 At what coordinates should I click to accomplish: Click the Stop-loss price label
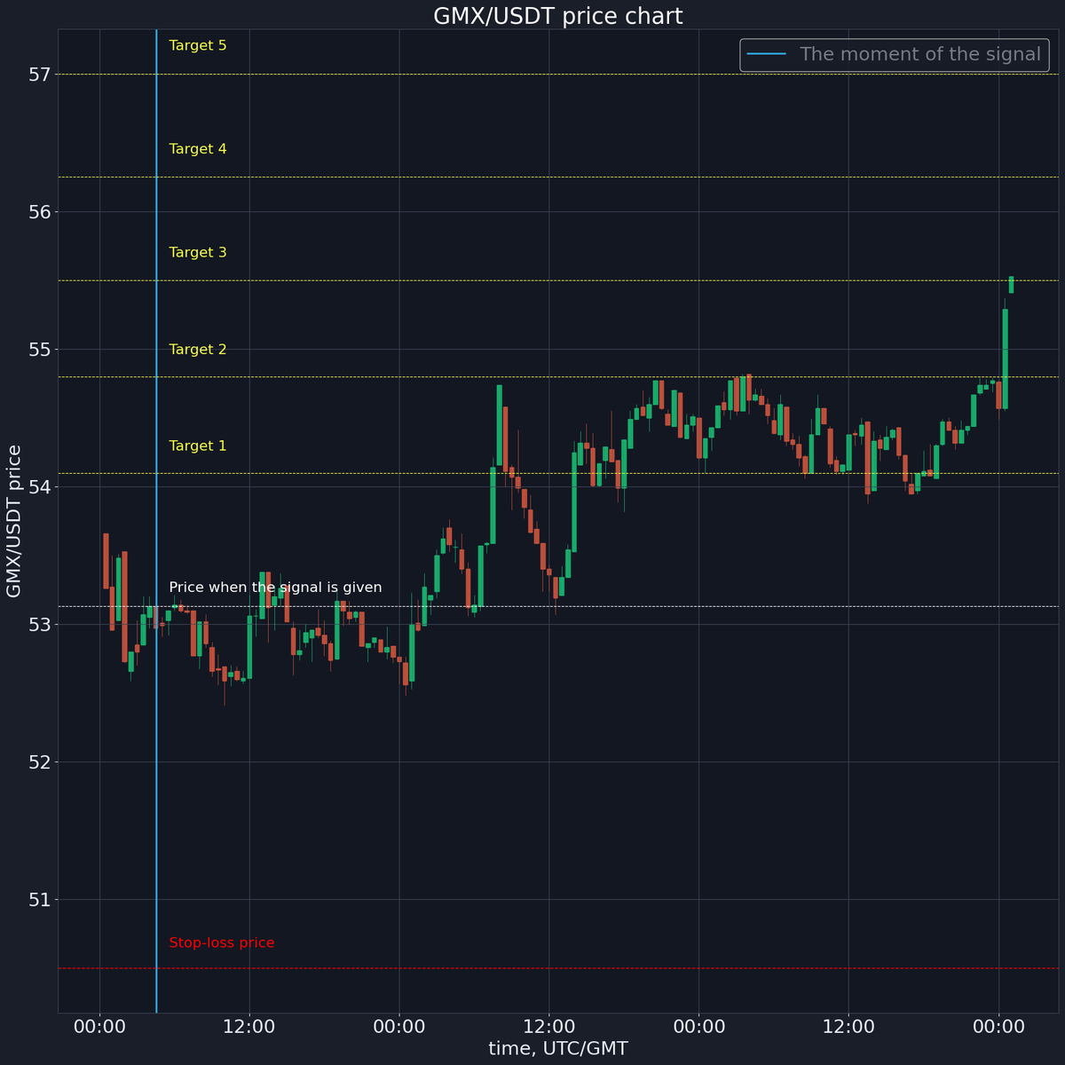(x=221, y=942)
